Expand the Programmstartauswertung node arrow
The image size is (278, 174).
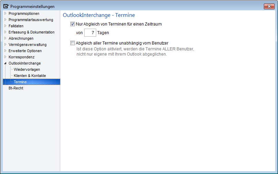coord(5,20)
